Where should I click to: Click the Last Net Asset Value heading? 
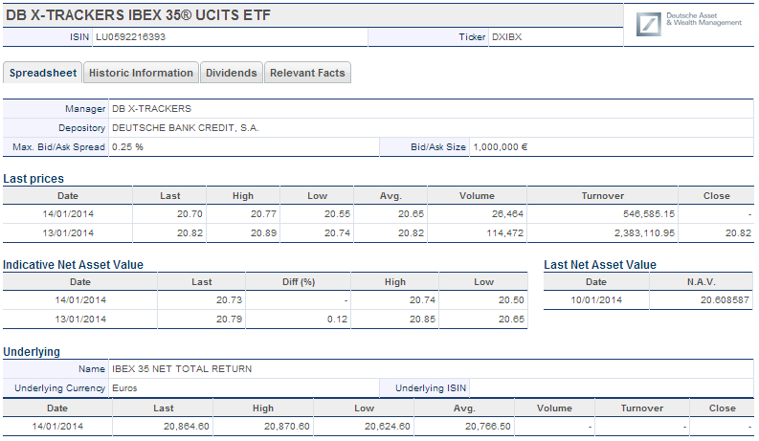[x=600, y=264]
